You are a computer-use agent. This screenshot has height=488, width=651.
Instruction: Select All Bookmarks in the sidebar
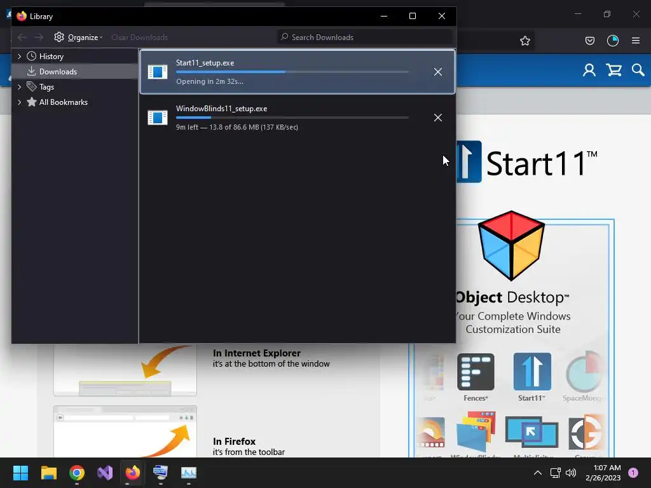[63, 102]
